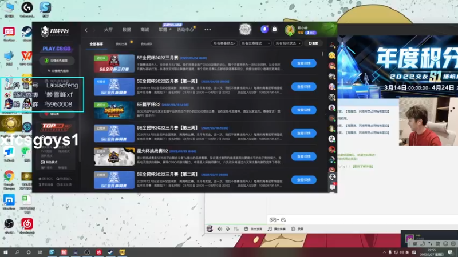Viewport: 458px width, 257px height.
Task: Open the 活动中心 activity center
Action: point(185,30)
